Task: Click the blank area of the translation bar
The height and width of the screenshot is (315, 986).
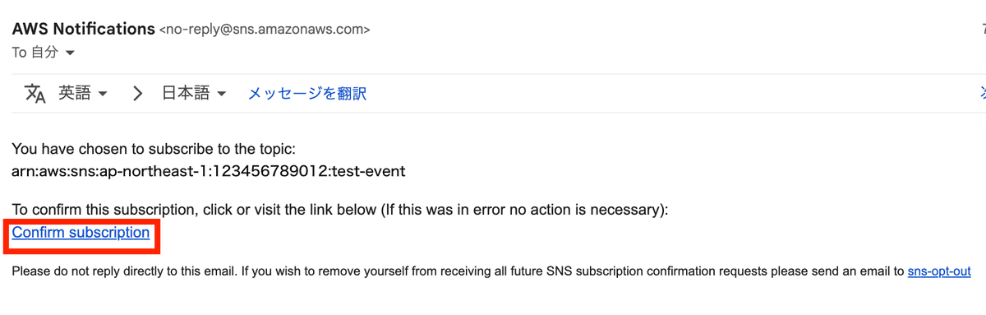Action: click(x=657, y=94)
